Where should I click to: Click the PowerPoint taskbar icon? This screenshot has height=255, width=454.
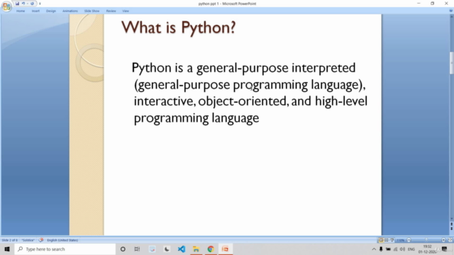pyautogui.click(x=226, y=249)
